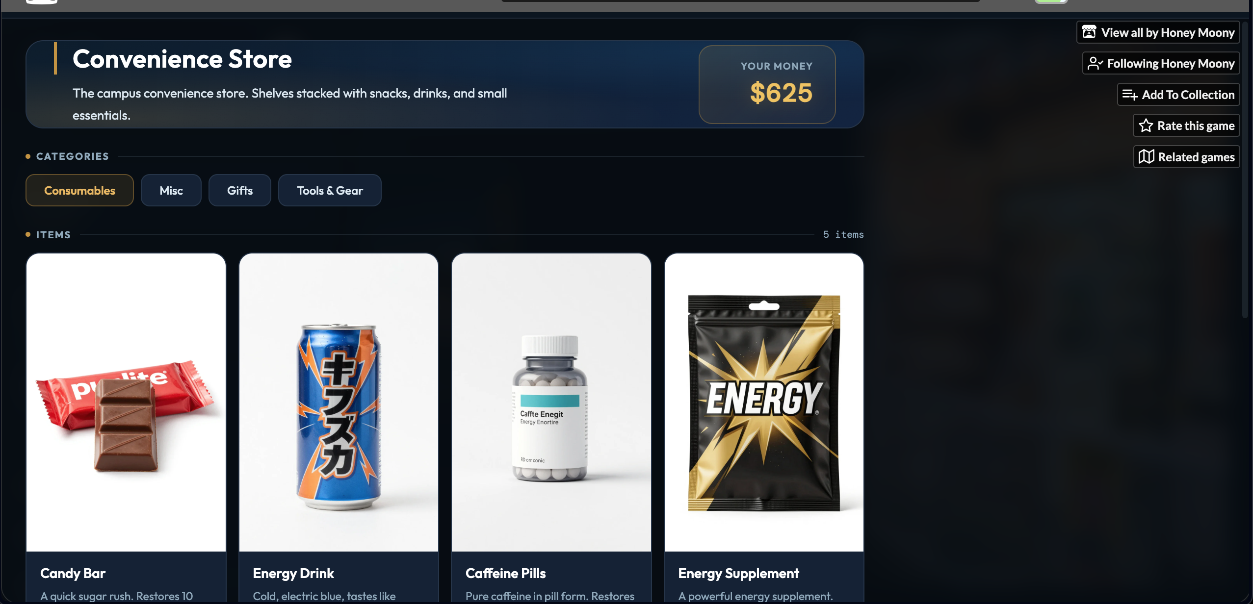Open Related games link text

point(1196,157)
